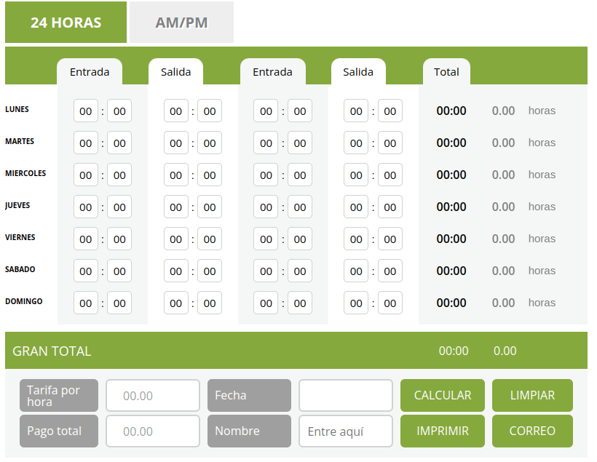This screenshot has width=597, height=462.
Task: Click SABADO first Entrada minutes box
Action: pos(119,271)
